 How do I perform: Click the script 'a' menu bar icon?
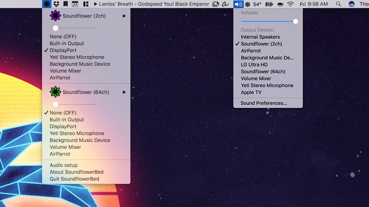[x=226, y=4]
